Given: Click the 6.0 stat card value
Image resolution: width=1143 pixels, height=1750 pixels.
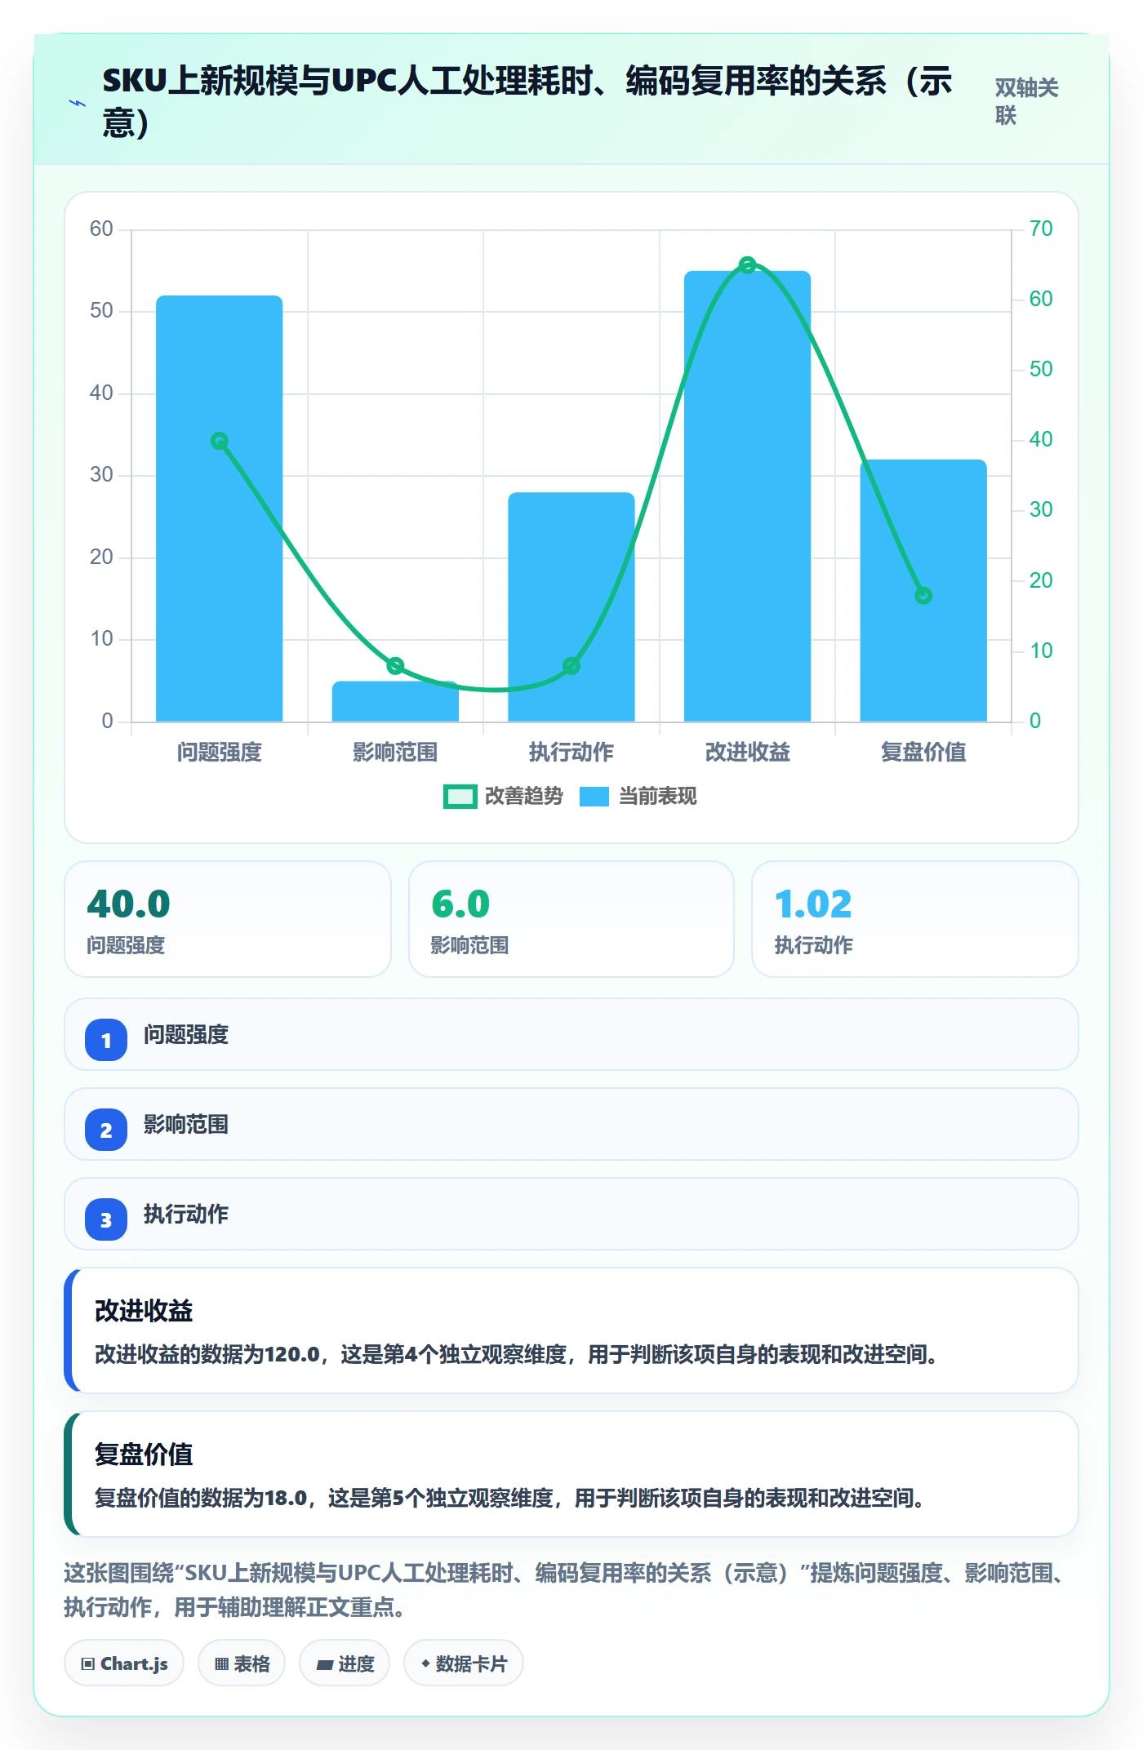Looking at the screenshot, I should click(460, 904).
